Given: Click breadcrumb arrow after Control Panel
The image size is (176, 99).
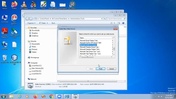Looking at the screenshot, I should tap(50, 19).
